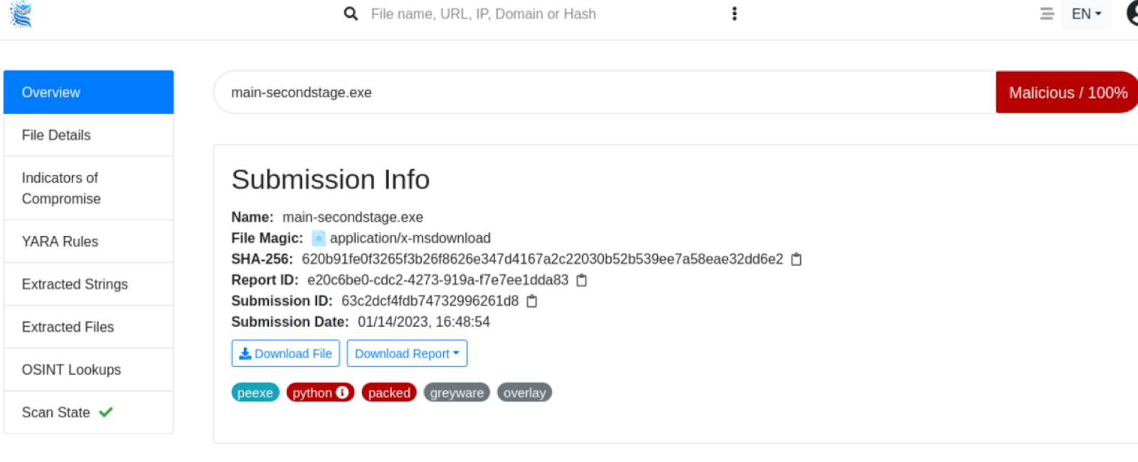The image size is (1138, 462).
Task: Click the site logo in the header
Action: point(21,14)
